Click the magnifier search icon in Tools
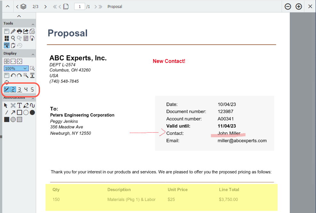Screen dimensions: 316x213 pos(13,38)
